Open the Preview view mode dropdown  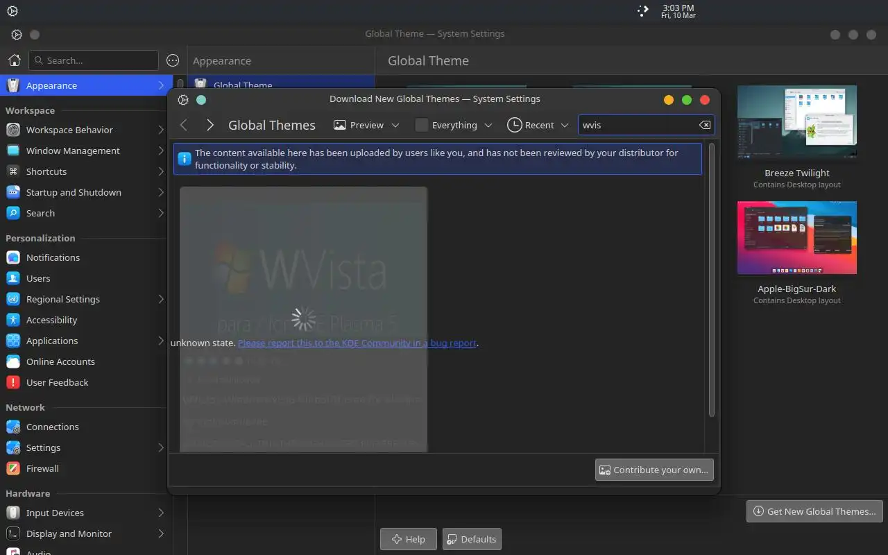(366, 125)
